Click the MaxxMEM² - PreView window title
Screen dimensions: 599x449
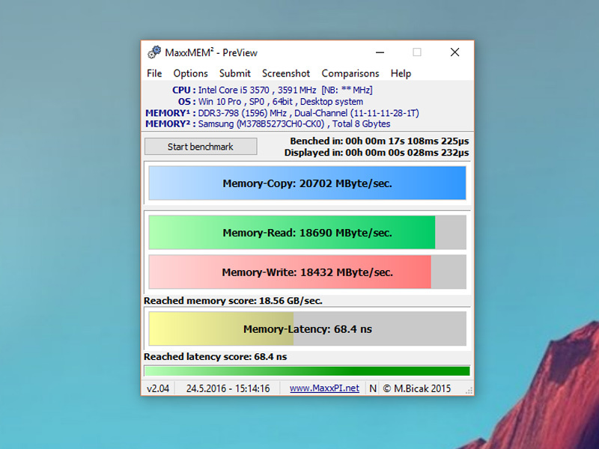[x=211, y=52]
